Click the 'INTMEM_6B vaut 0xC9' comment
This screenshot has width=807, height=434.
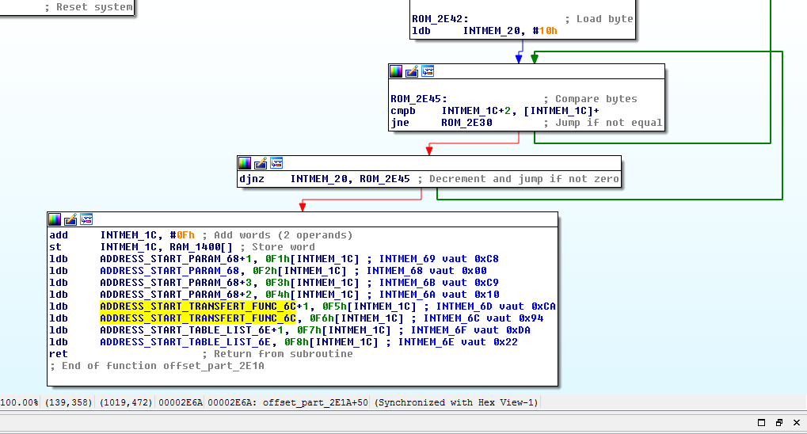point(439,283)
